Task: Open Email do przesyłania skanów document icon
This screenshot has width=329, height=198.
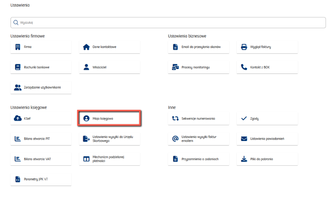Action: click(x=175, y=47)
